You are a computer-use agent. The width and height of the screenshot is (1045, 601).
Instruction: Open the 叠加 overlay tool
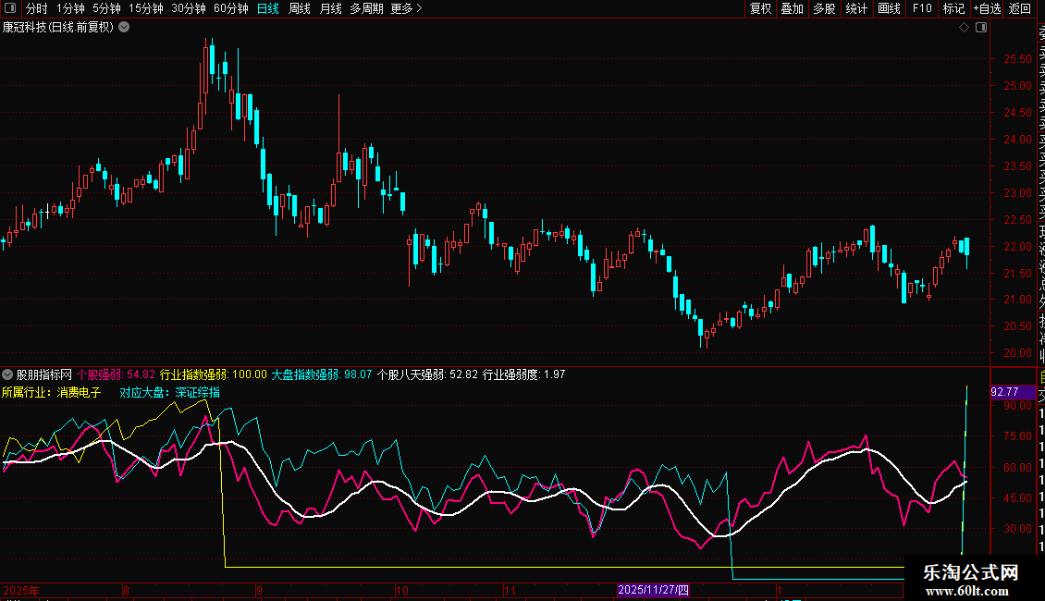tap(792, 8)
